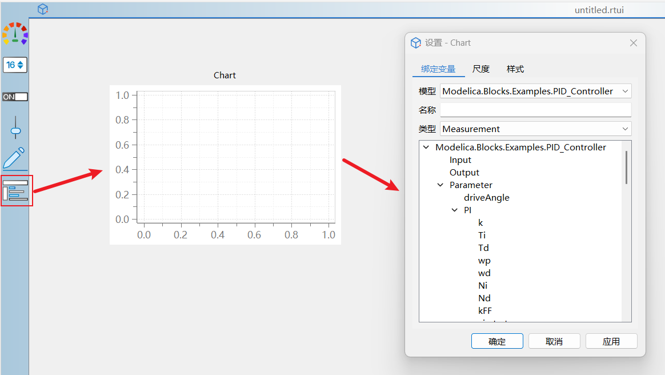Select Output in the variable tree

point(464,173)
